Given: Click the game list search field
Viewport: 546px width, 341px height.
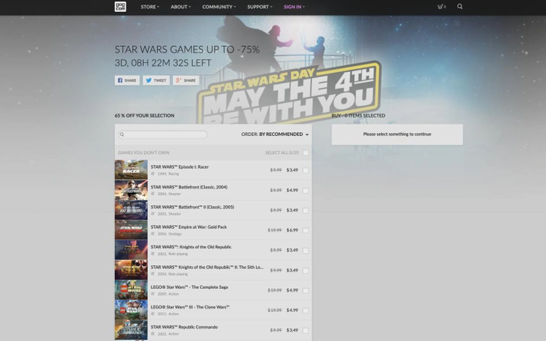Looking at the screenshot, I should click(165, 134).
